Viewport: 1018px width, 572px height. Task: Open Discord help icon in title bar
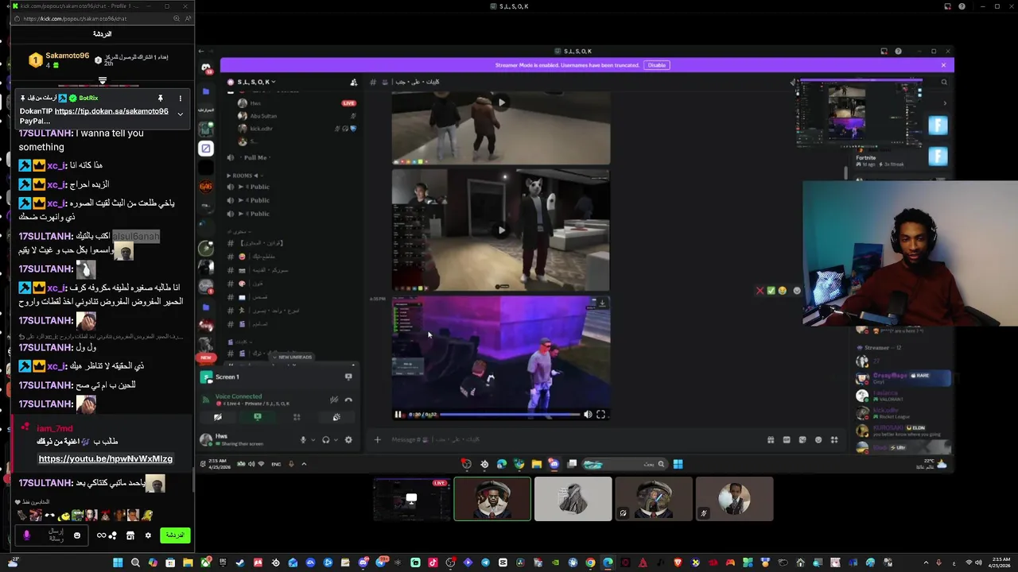click(899, 52)
